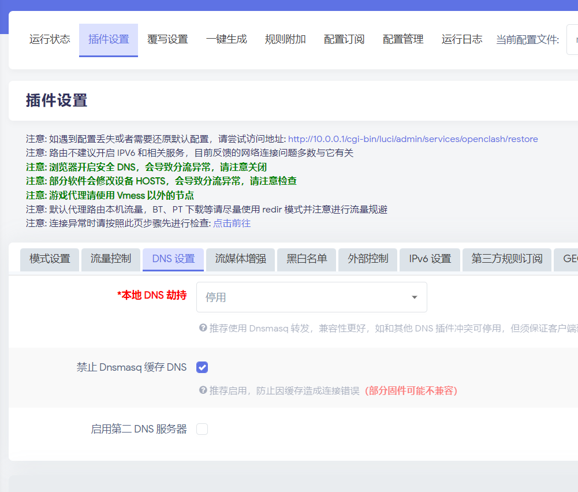This screenshot has height=492, width=578.
Task: Expand the 本地 DNS 劫持 dropdown
Action: (311, 297)
